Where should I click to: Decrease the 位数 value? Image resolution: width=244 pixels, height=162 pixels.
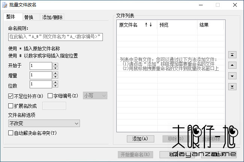[56, 86]
